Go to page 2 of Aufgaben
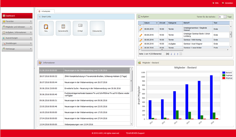 171,54
